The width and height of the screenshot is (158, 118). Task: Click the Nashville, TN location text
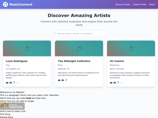tap(63, 69)
